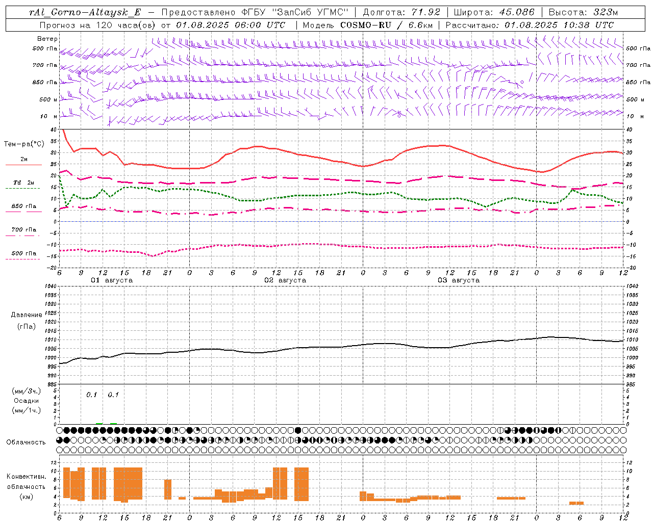Click the Облачность panel label

tap(26, 442)
